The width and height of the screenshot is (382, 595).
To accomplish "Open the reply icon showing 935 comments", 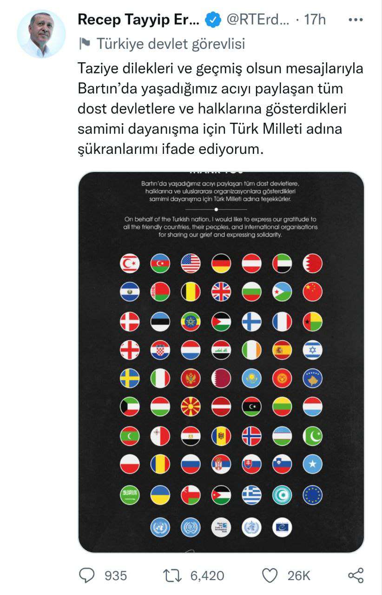I will pos(87,575).
